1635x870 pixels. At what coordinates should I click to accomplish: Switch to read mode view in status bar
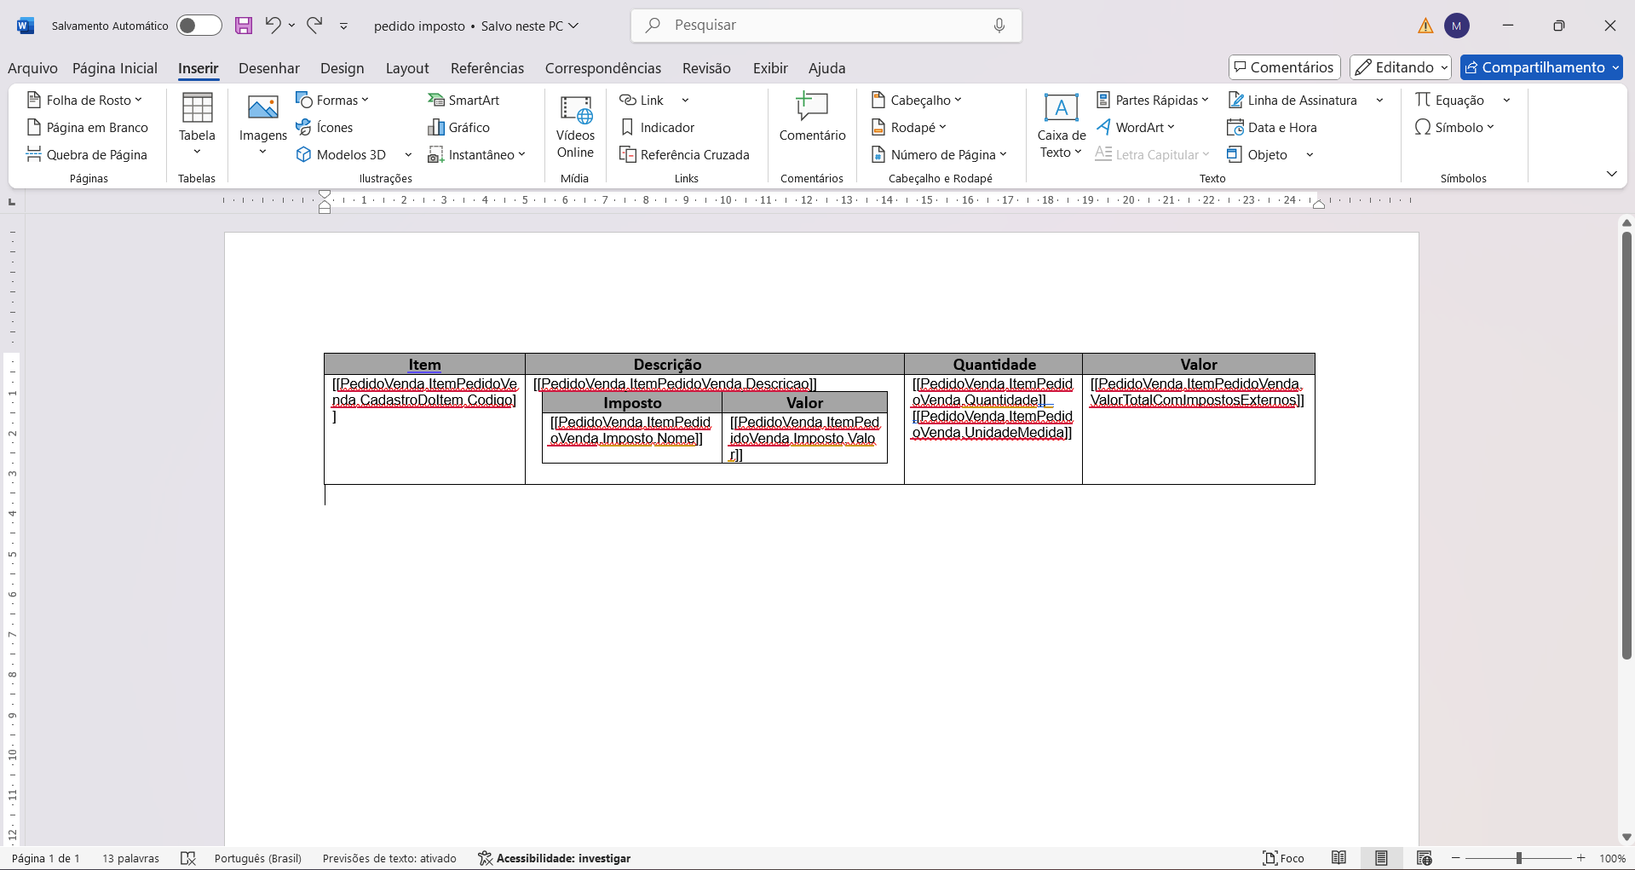tap(1339, 858)
